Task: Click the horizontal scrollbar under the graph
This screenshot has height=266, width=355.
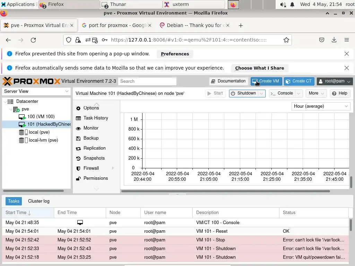Action: click(x=225, y=191)
